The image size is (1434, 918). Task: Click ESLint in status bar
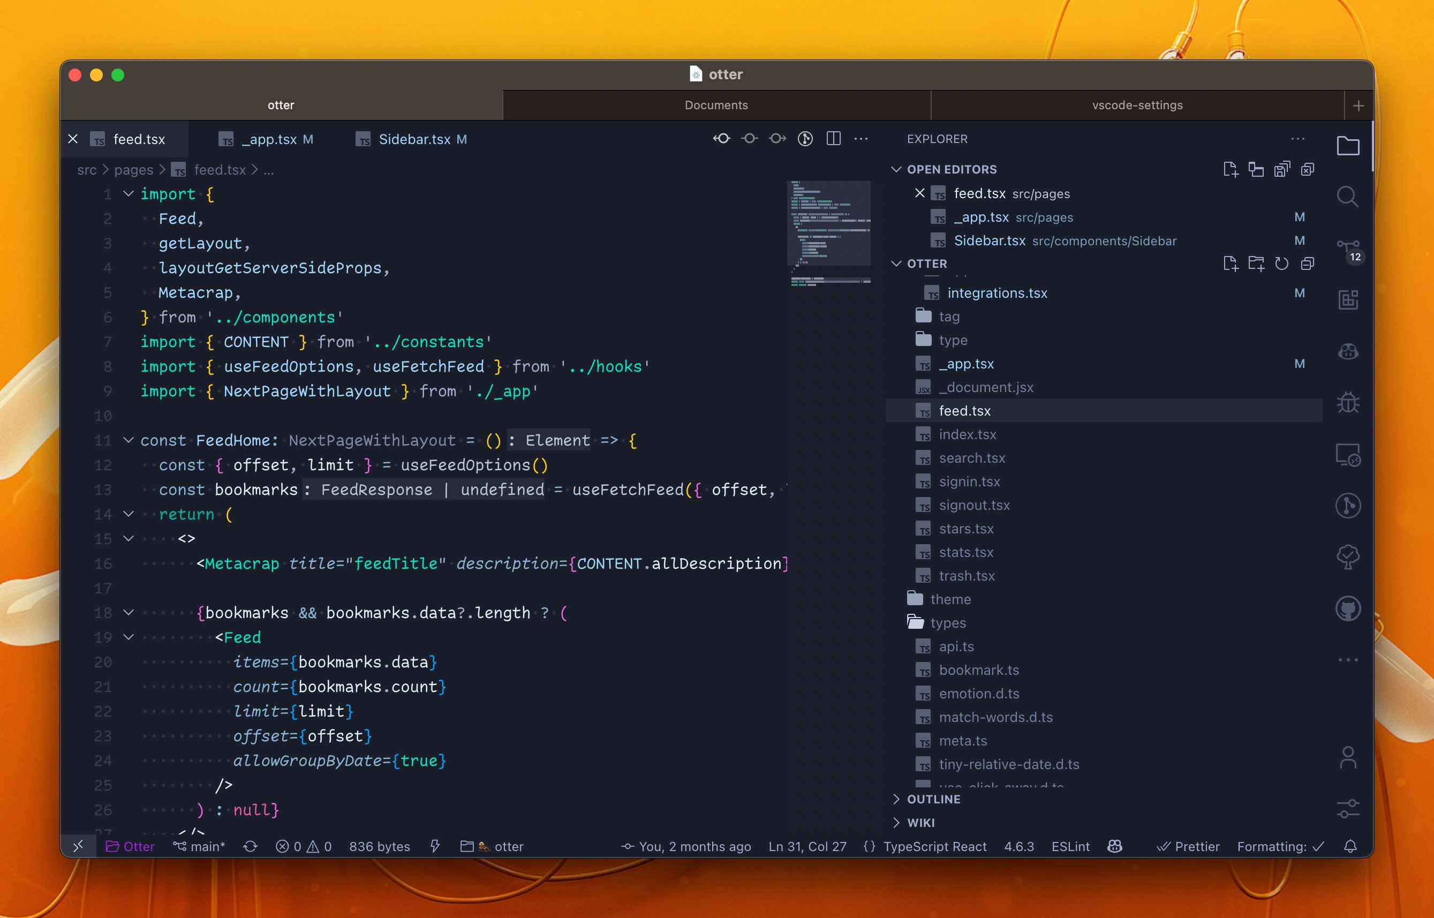tap(1070, 846)
